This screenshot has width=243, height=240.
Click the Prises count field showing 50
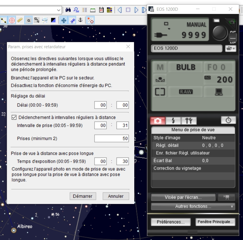click(112, 138)
